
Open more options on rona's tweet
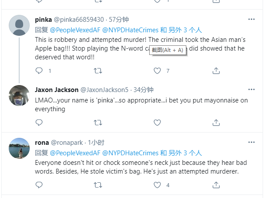251,142
